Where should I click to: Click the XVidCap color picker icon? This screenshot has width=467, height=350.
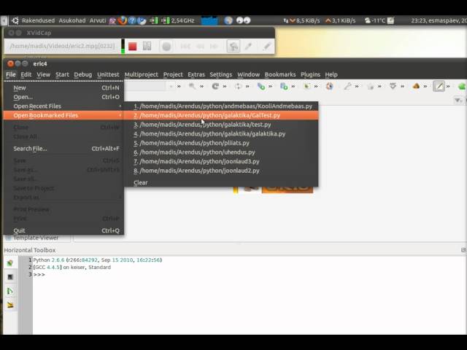click(248, 46)
